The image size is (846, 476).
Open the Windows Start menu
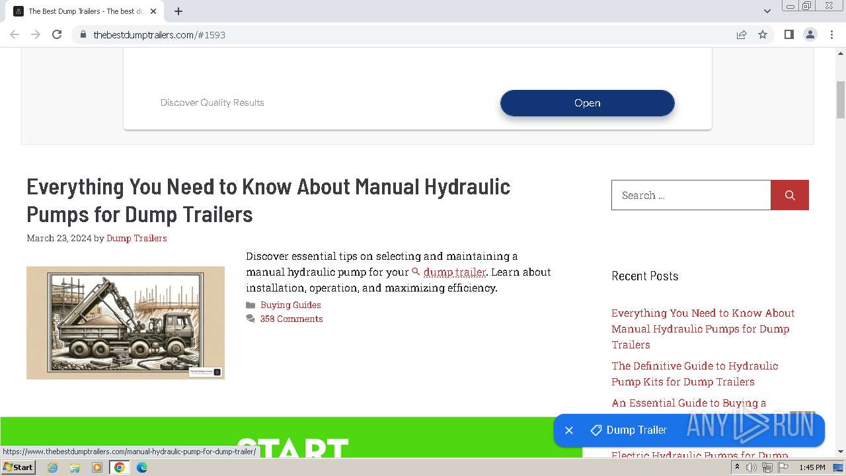(18, 467)
